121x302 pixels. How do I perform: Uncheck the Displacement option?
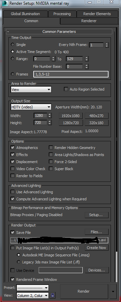pyautogui.click(x=12, y=162)
